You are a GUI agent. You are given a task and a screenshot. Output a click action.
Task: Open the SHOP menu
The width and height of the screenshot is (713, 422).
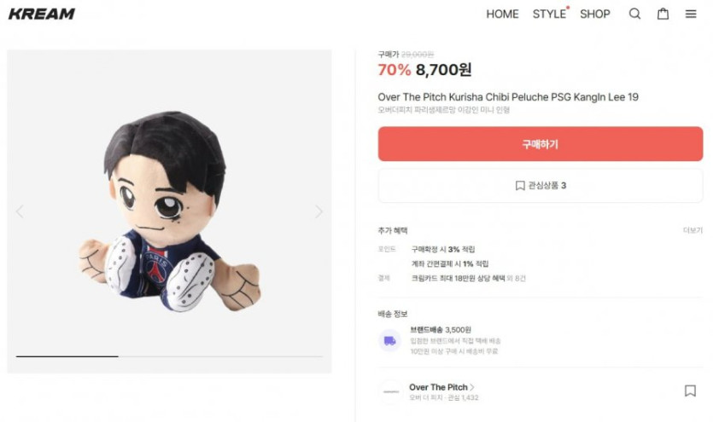595,14
